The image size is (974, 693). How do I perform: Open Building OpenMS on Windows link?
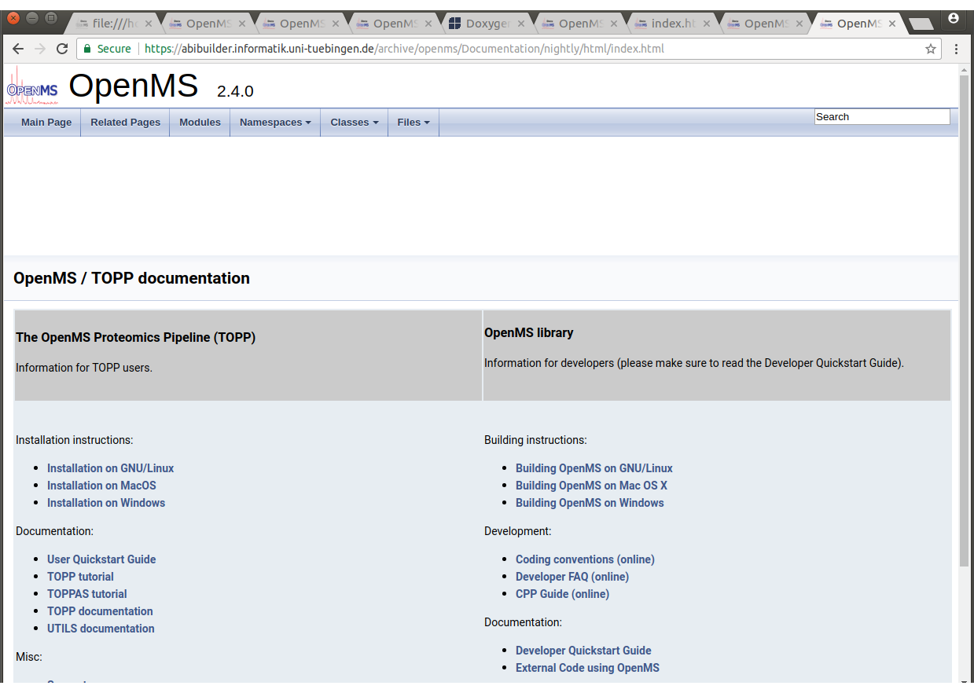point(590,503)
